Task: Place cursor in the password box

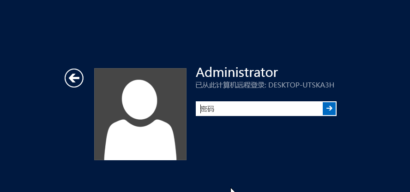Action: pos(259,109)
